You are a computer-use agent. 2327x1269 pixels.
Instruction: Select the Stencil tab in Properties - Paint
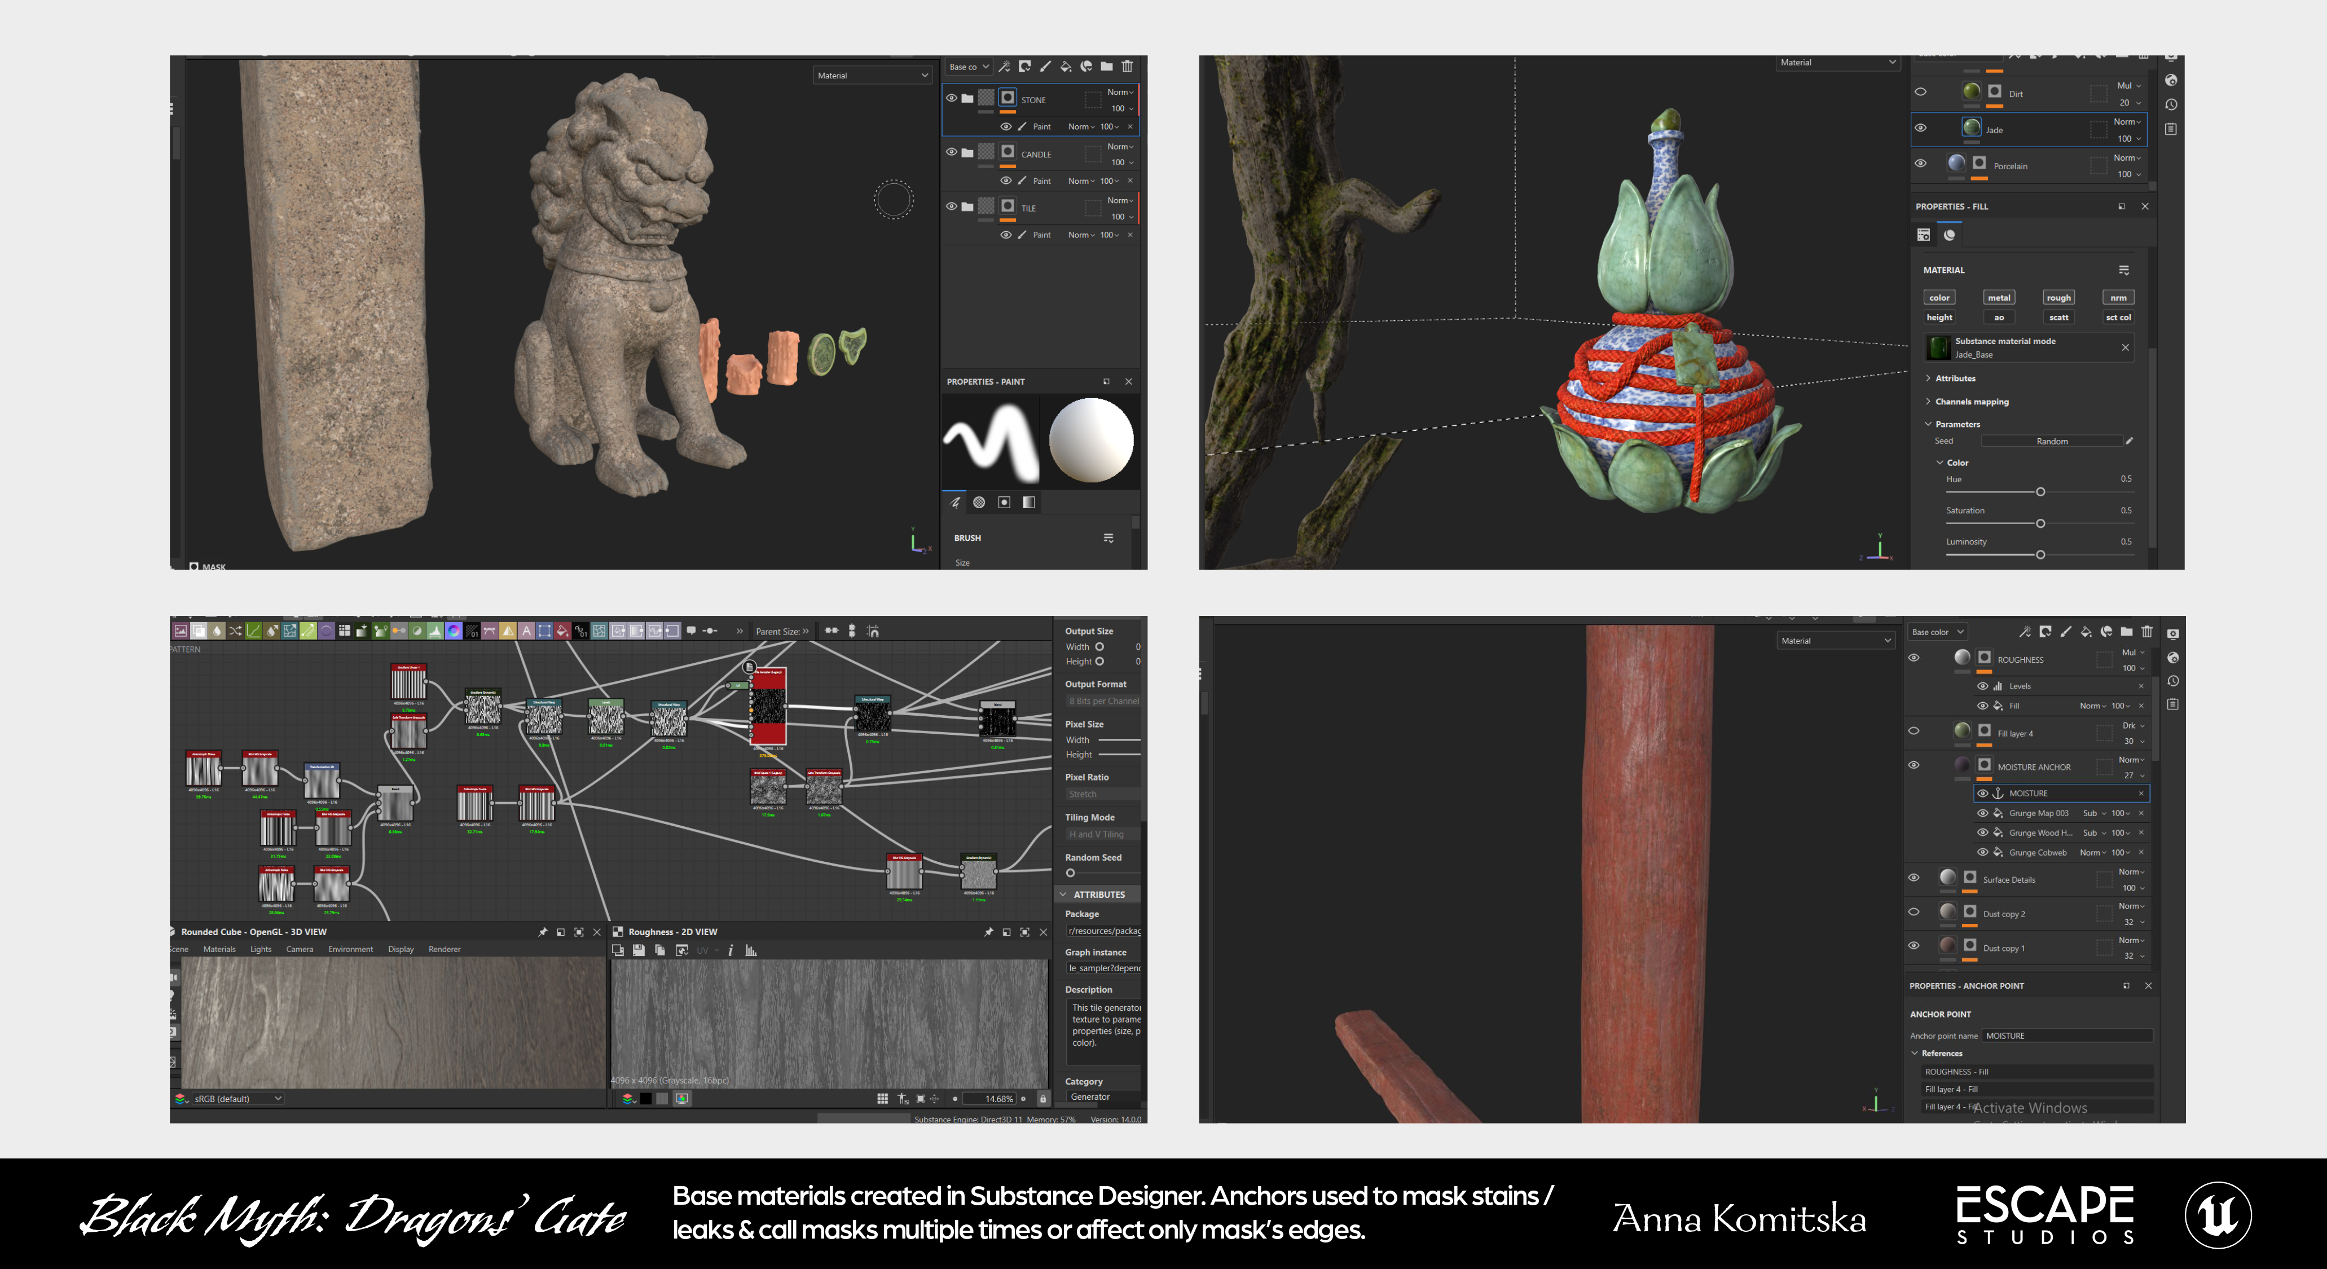(1005, 502)
